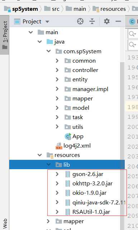Click src breadcrumb
This screenshot has height=230, width=138.
coord(52,9)
